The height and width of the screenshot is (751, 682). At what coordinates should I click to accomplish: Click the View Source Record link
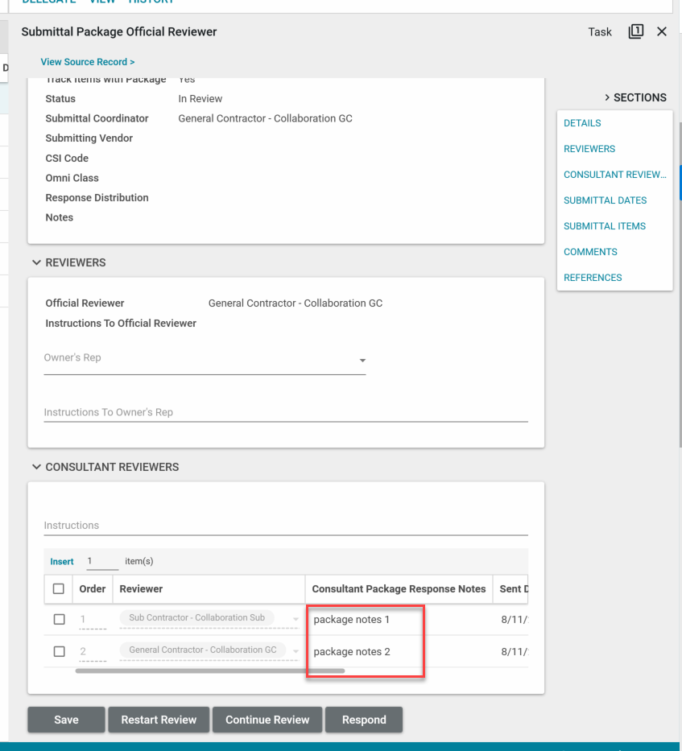point(88,62)
